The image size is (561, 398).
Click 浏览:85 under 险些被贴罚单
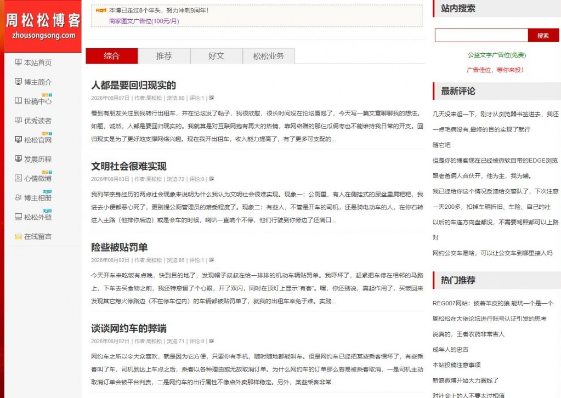click(175, 260)
